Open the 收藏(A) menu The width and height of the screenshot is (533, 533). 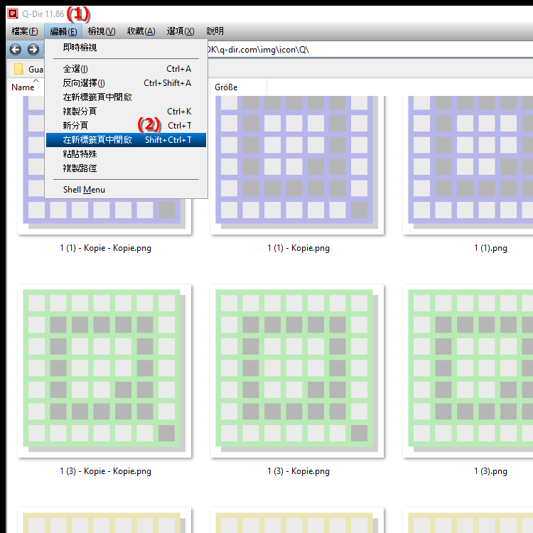(x=141, y=31)
